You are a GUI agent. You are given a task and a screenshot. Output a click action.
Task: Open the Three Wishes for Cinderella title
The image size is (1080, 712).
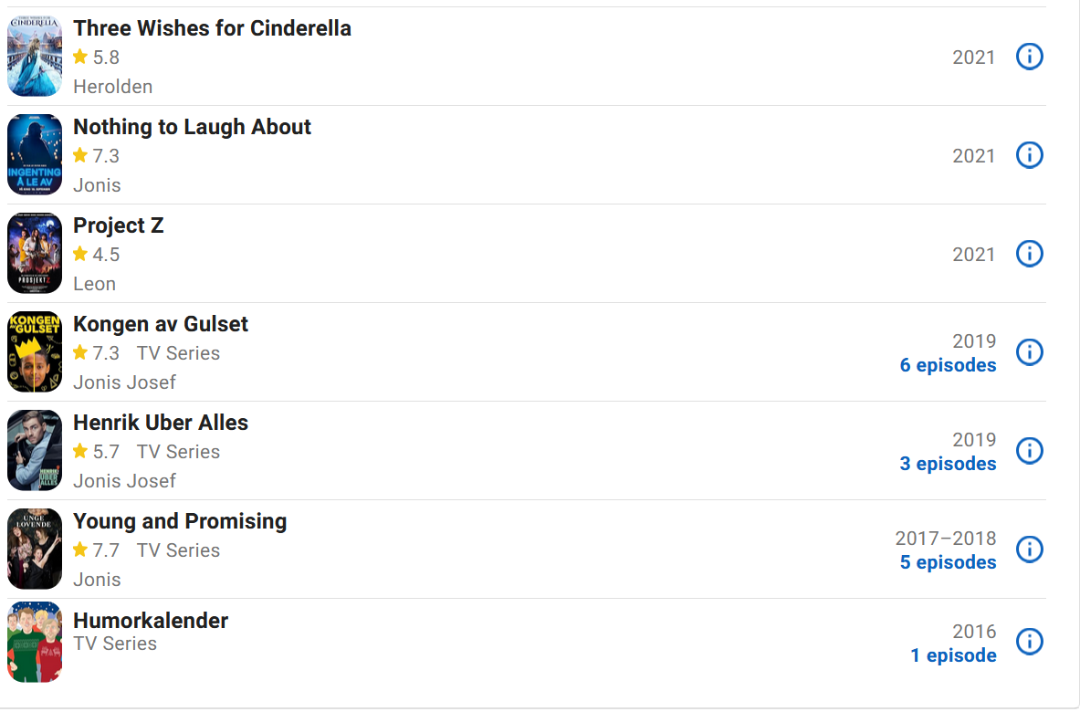coord(212,28)
